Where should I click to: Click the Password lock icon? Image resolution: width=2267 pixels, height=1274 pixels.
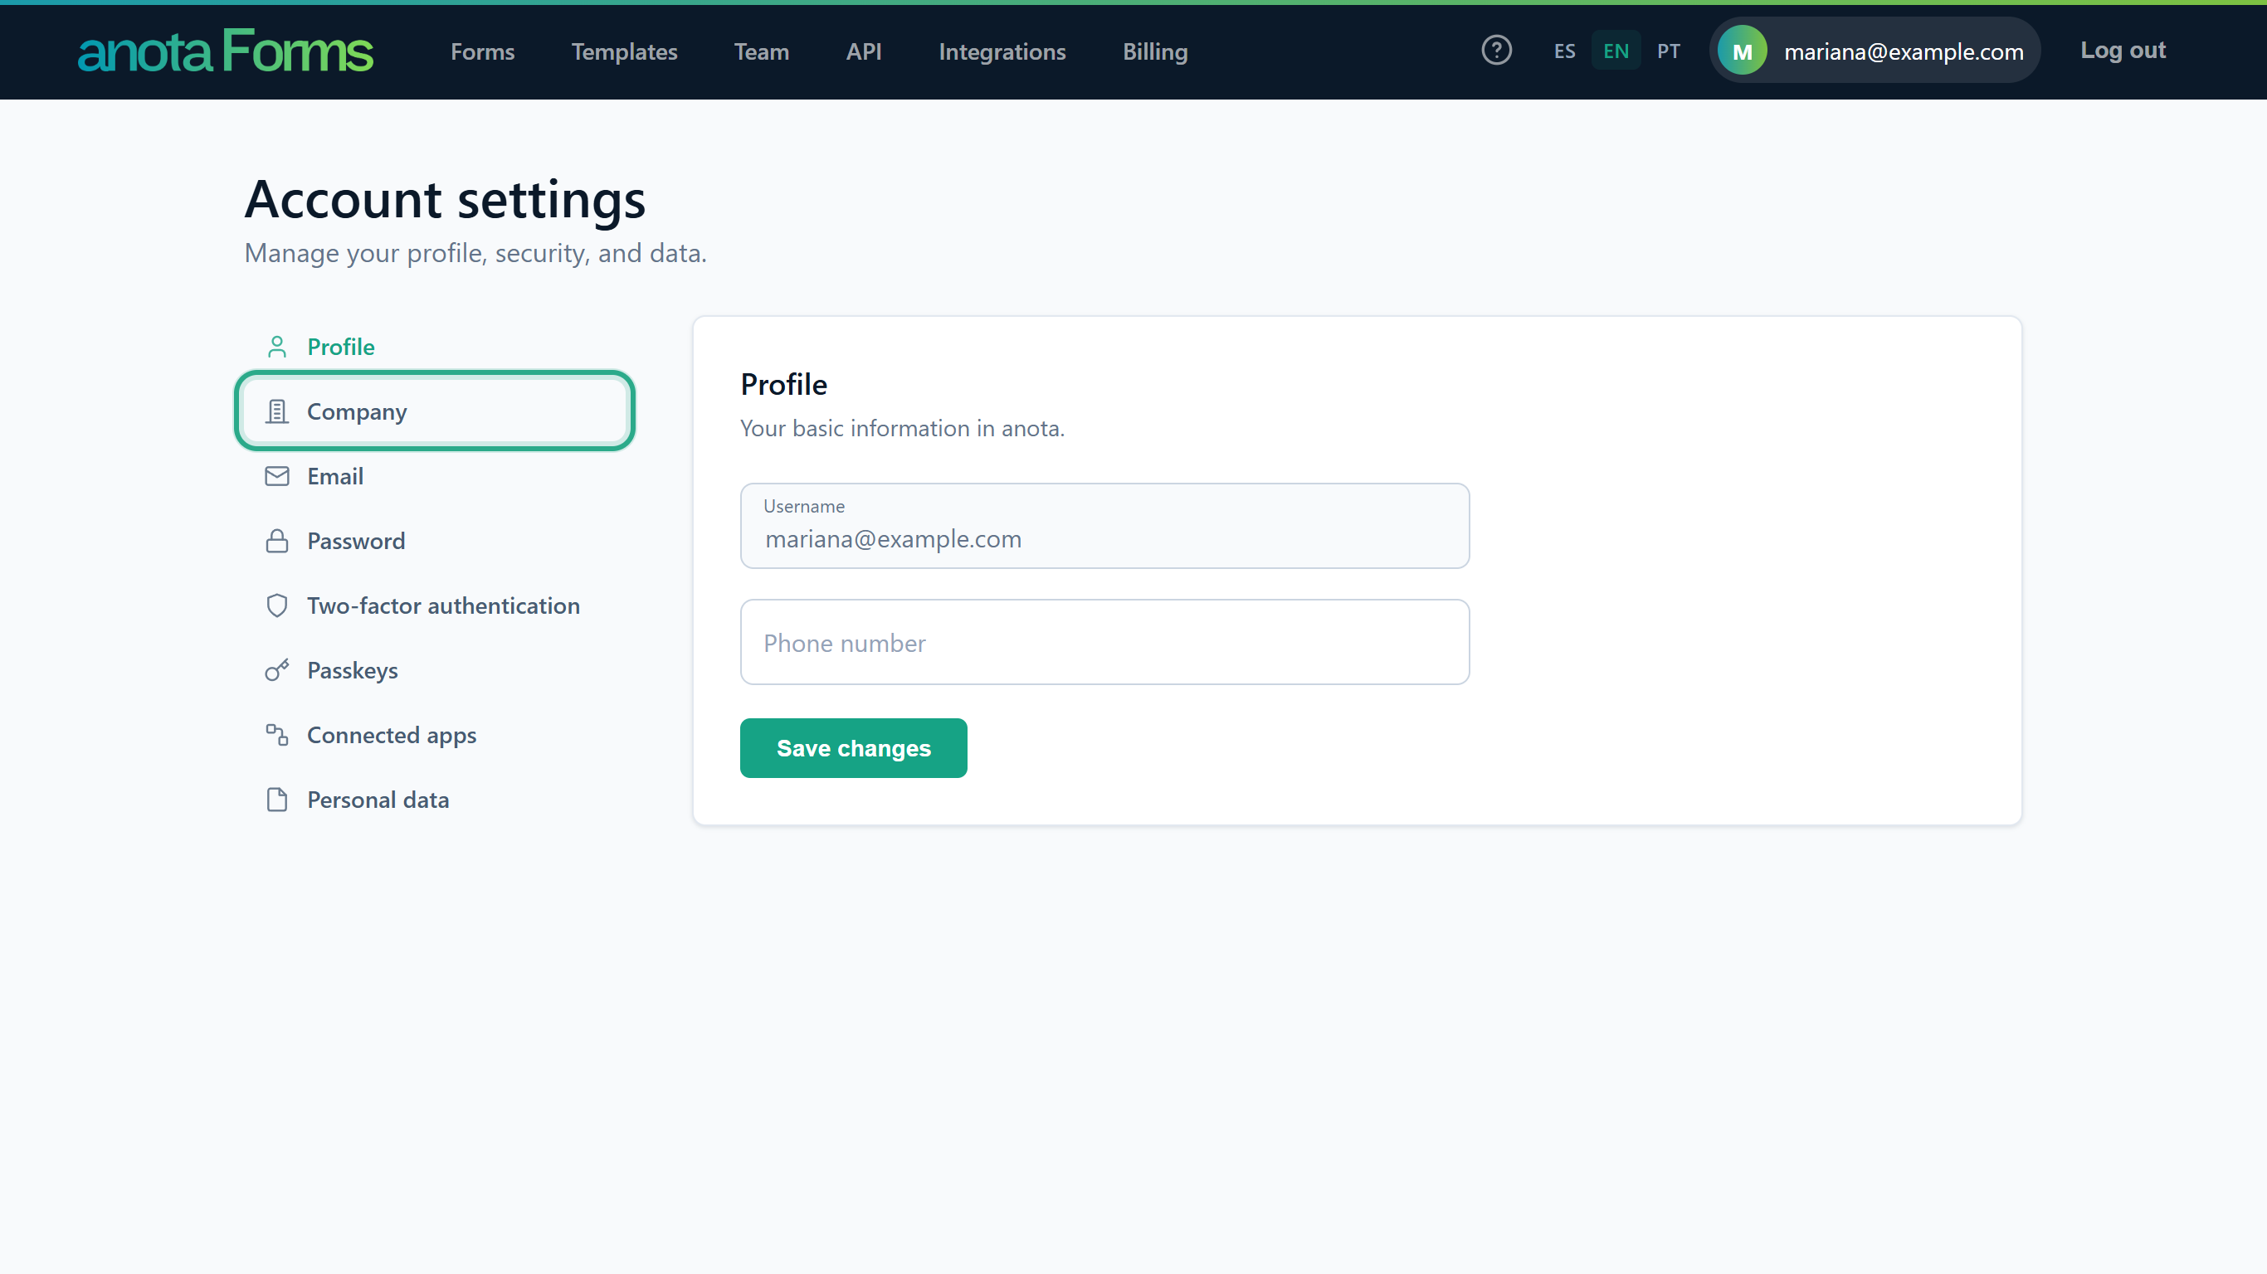point(277,540)
